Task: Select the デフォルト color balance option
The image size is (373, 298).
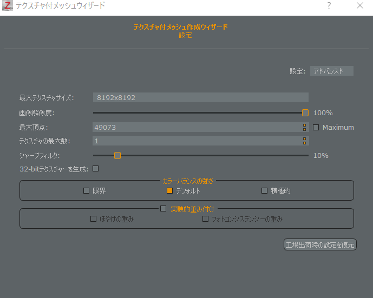Action: (x=169, y=190)
